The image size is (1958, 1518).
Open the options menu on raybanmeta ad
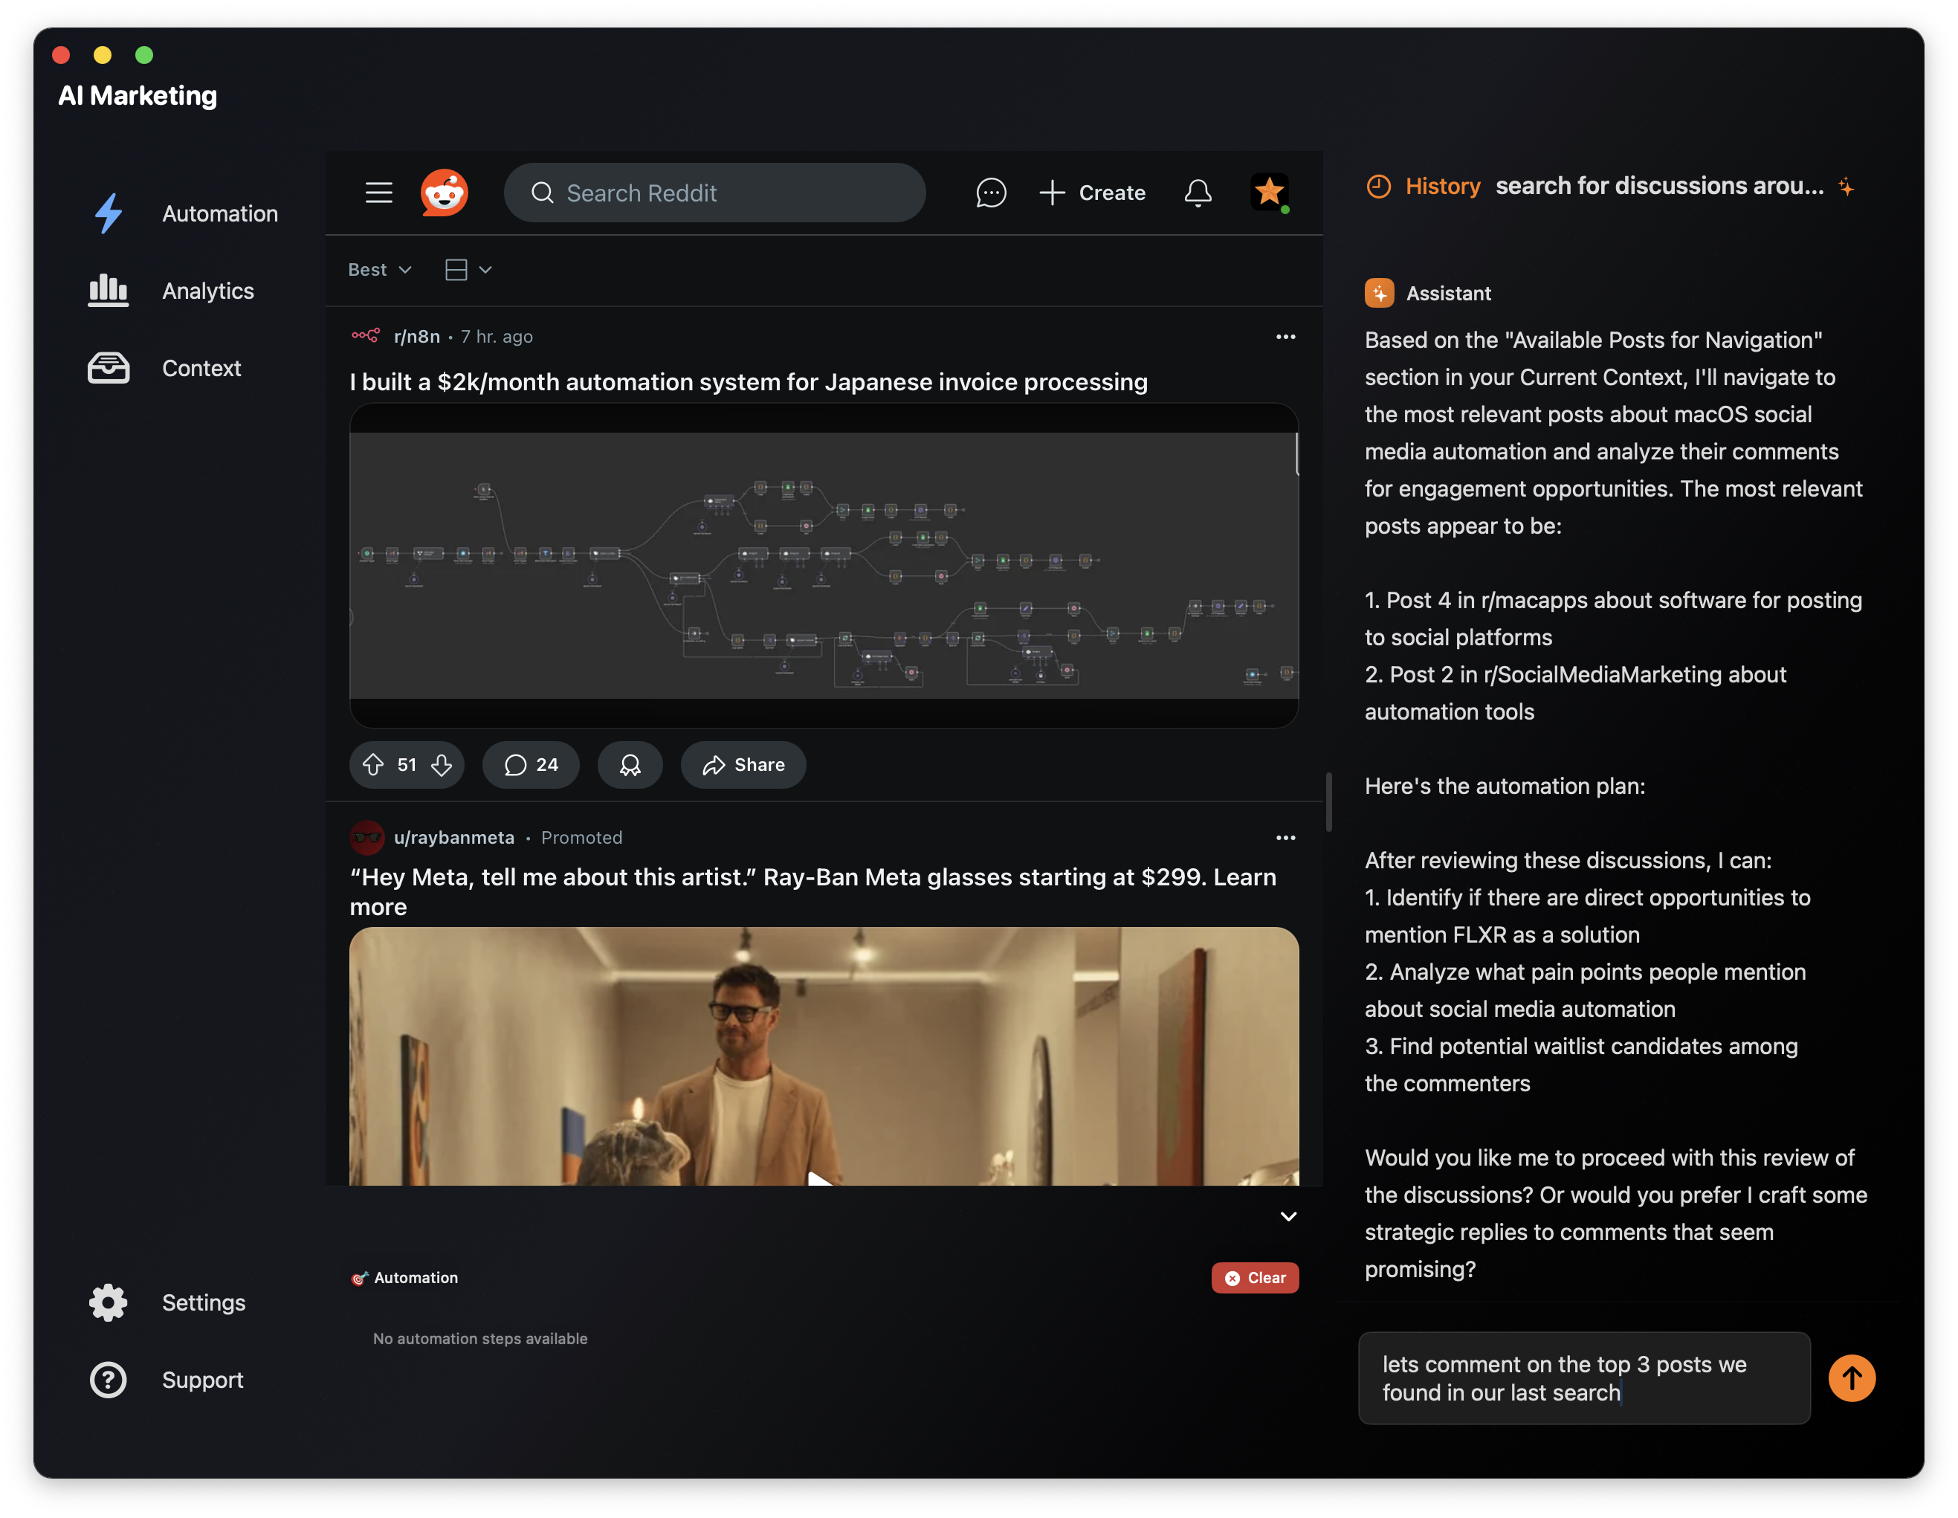tap(1285, 838)
